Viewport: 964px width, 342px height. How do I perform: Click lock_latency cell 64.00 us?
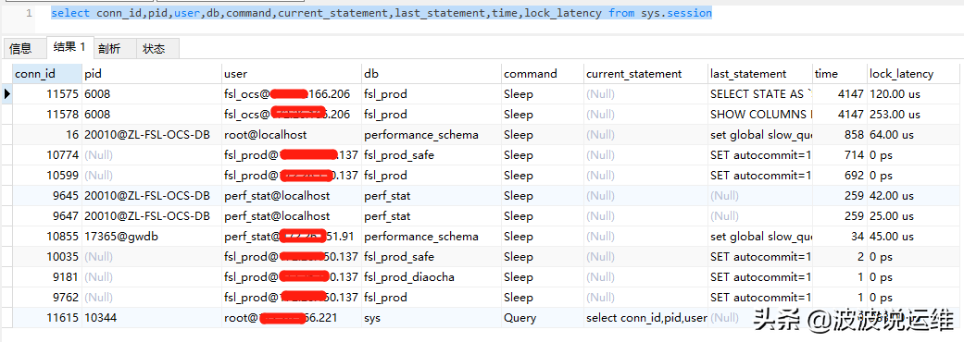[x=915, y=134]
